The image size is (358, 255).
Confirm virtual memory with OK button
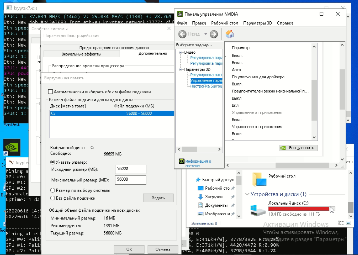(129, 249)
